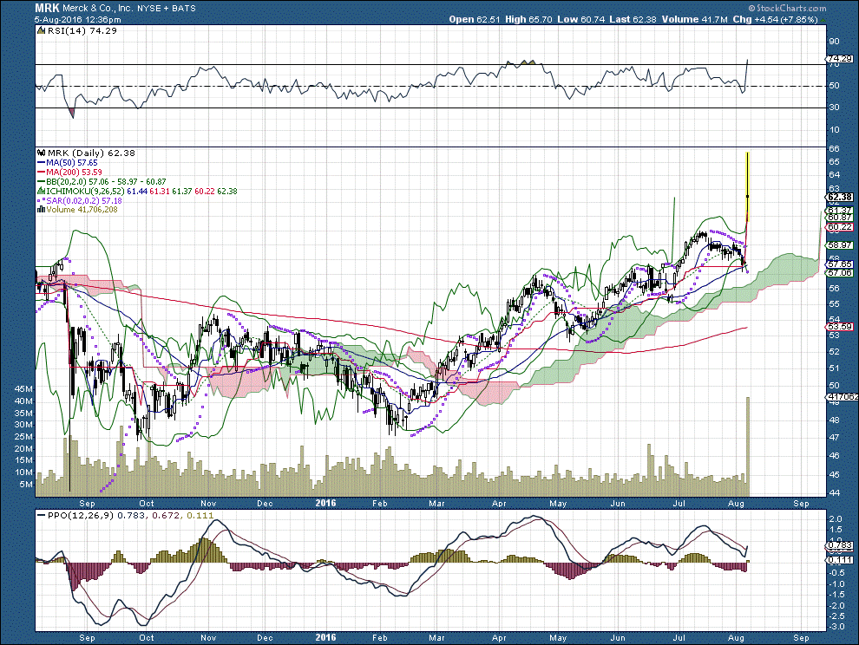859x645 pixels.
Task: Click the Chg +4.54 (+7.85%) header value
Action: point(775,19)
